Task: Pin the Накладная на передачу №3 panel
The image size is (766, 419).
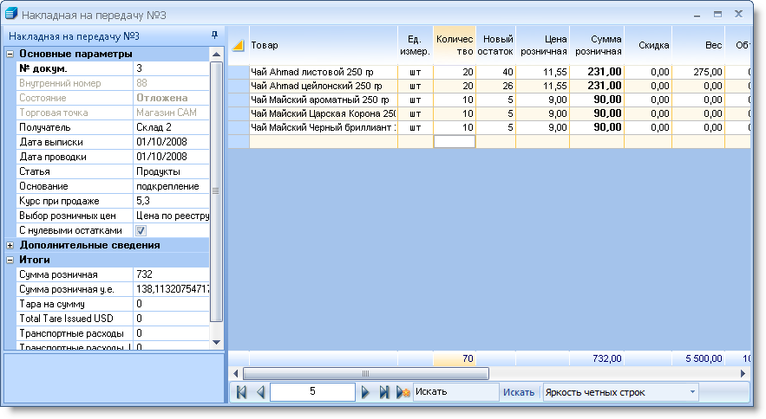Action: click(214, 35)
